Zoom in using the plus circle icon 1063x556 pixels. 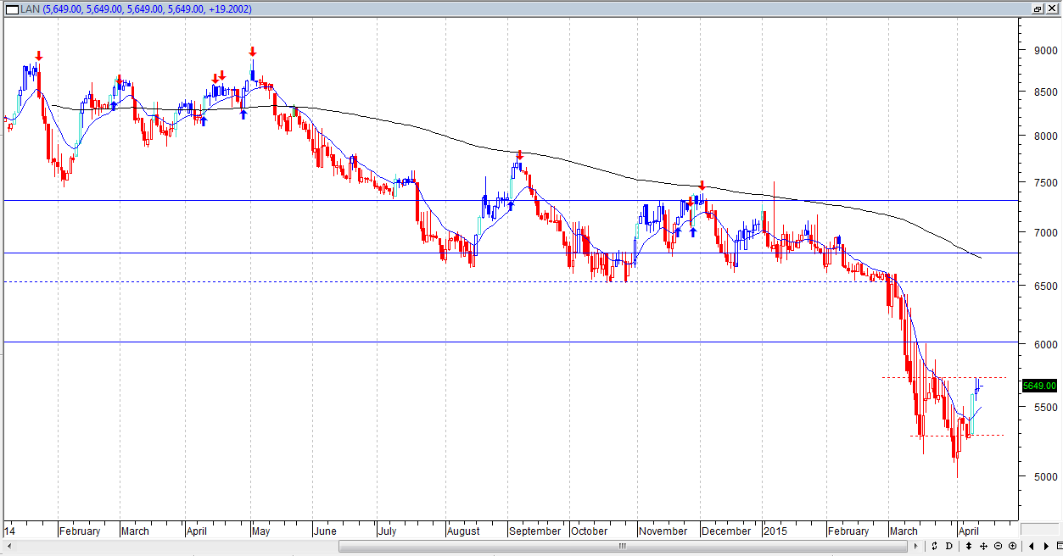click(x=1012, y=546)
